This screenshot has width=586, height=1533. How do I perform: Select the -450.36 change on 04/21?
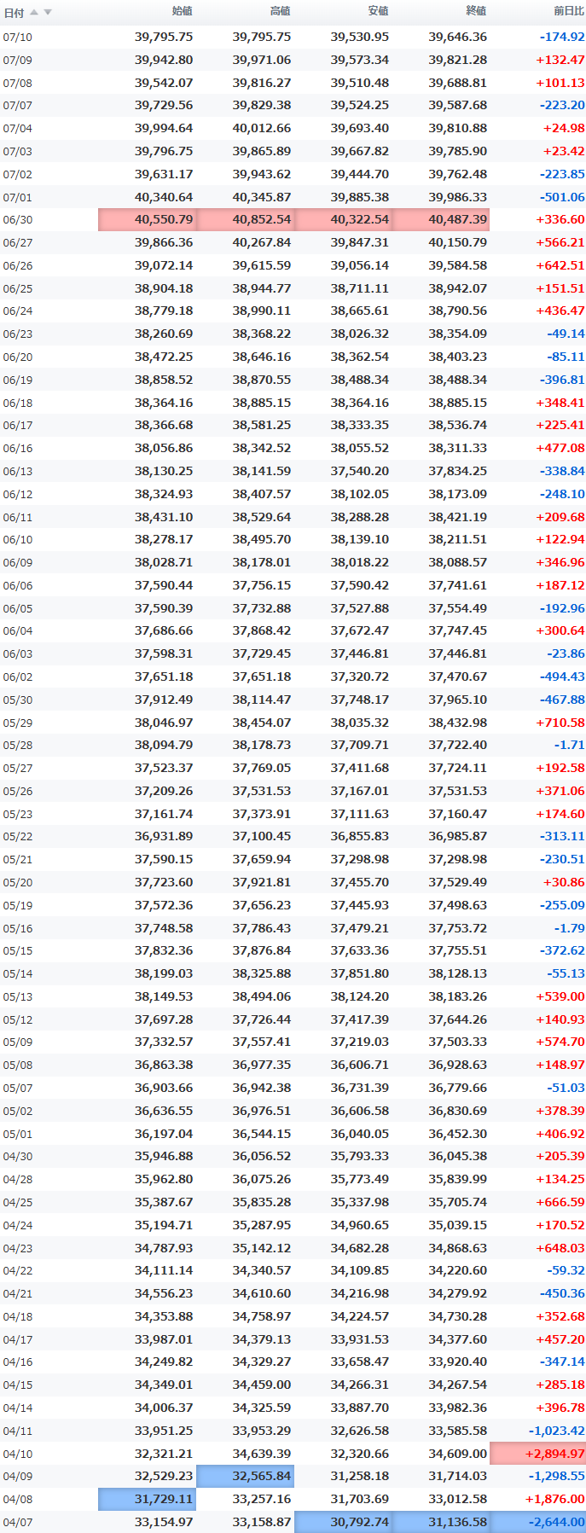coord(562,1293)
